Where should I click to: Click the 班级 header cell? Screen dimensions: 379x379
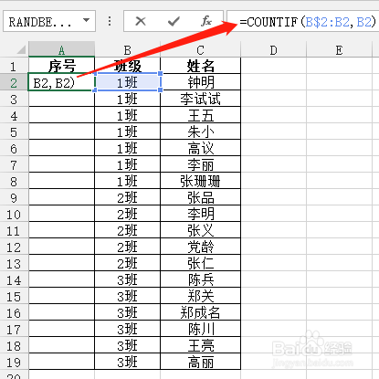coord(127,66)
